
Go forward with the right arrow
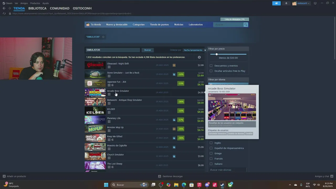pos(9,8)
